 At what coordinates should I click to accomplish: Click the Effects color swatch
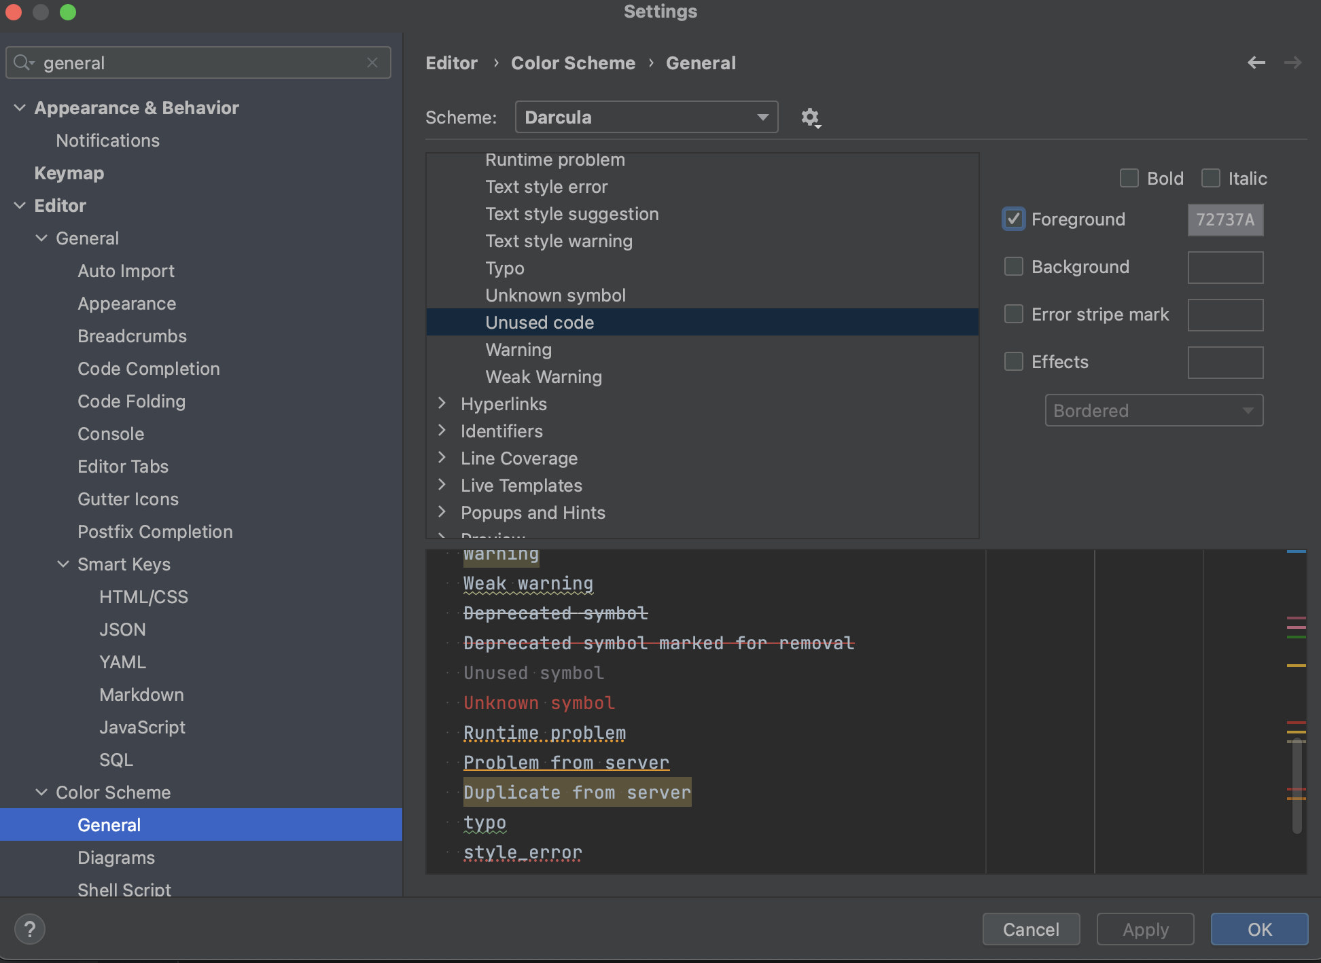tap(1225, 363)
